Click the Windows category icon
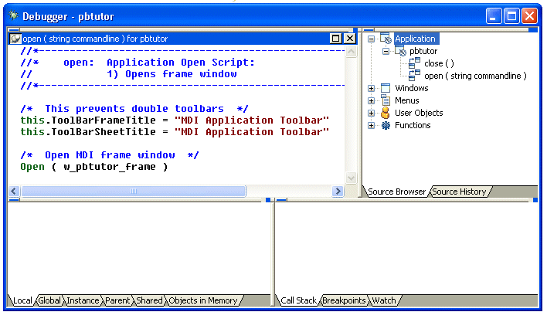The width and height of the screenshot is (547, 312). click(x=386, y=88)
